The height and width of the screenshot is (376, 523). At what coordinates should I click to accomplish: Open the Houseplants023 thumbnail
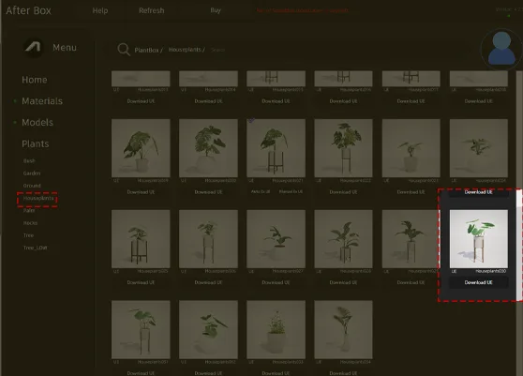pos(411,148)
